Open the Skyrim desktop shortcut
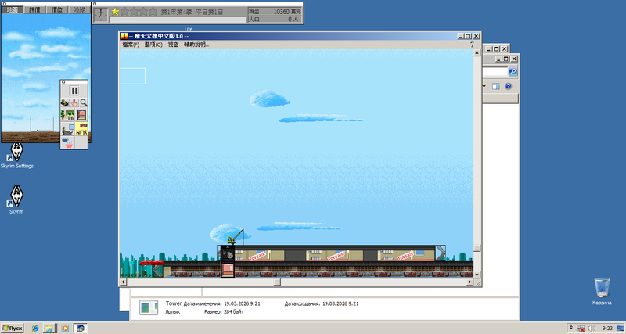This screenshot has height=334, width=626. coord(16,199)
